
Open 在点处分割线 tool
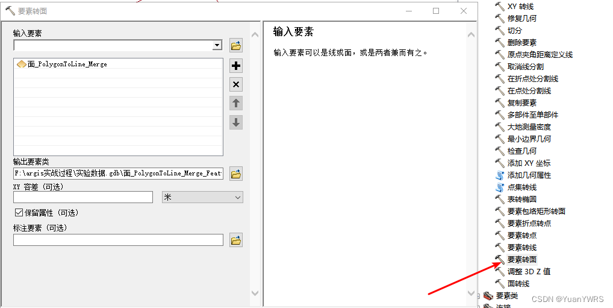pyautogui.click(x=529, y=91)
